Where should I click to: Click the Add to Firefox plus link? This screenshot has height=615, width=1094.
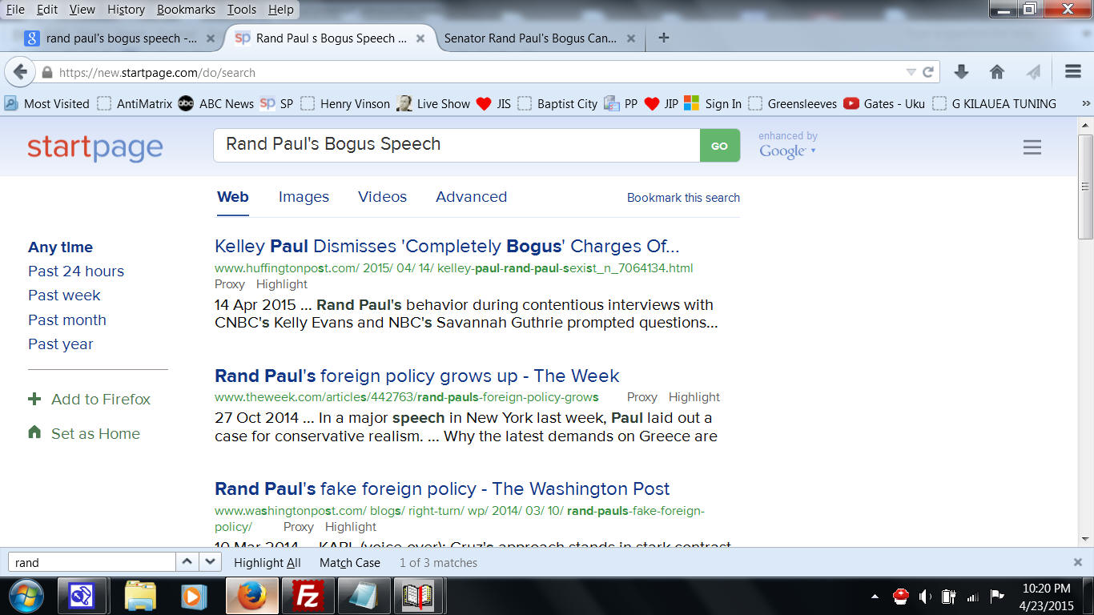tap(90, 399)
